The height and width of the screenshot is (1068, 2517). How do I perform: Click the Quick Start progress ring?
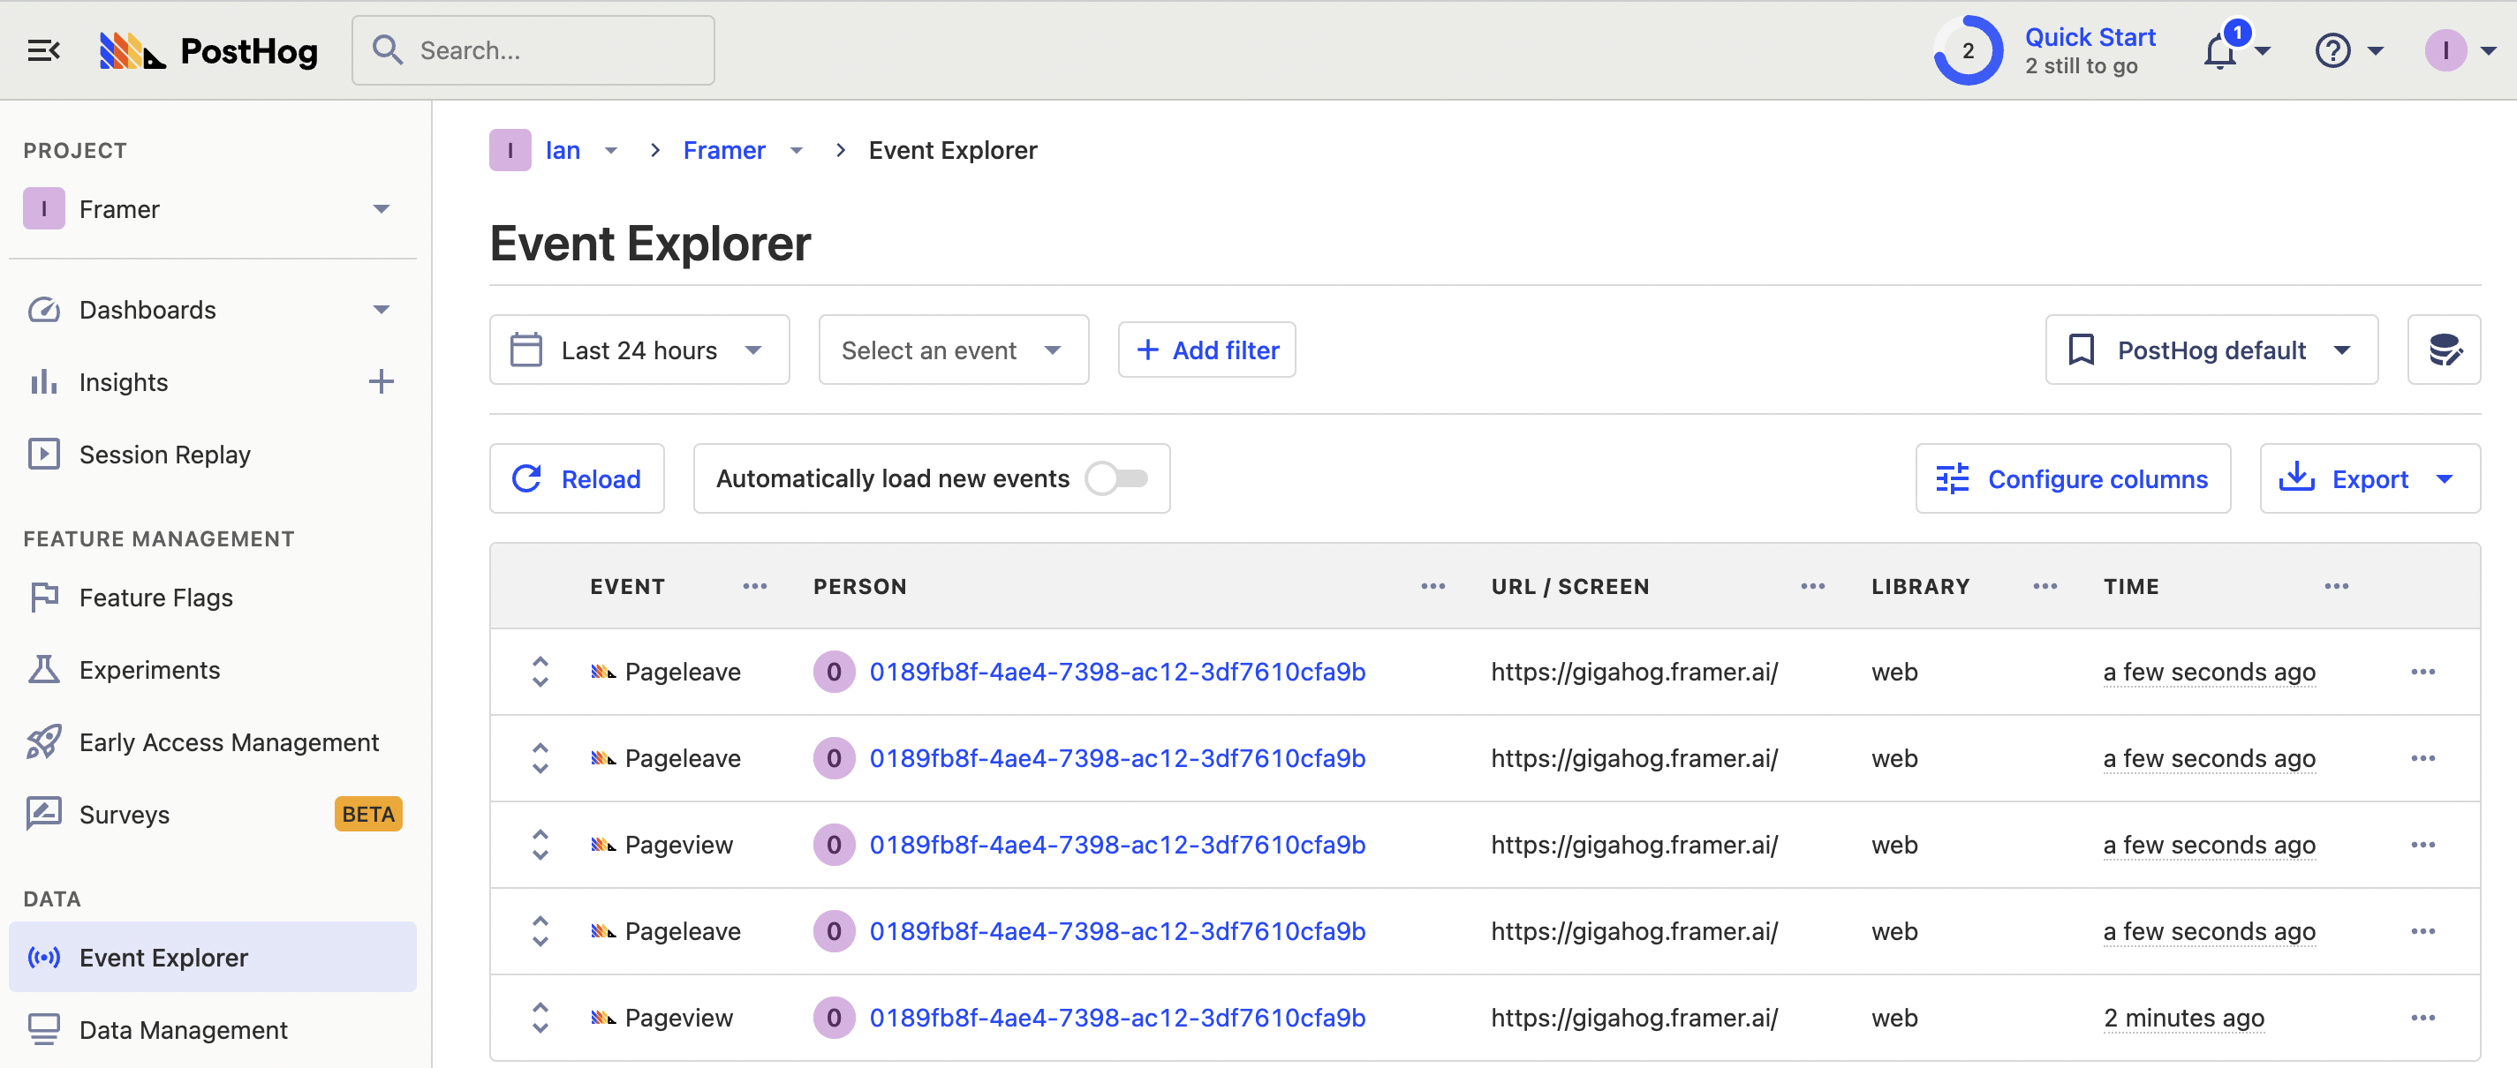pos(1968,51)
